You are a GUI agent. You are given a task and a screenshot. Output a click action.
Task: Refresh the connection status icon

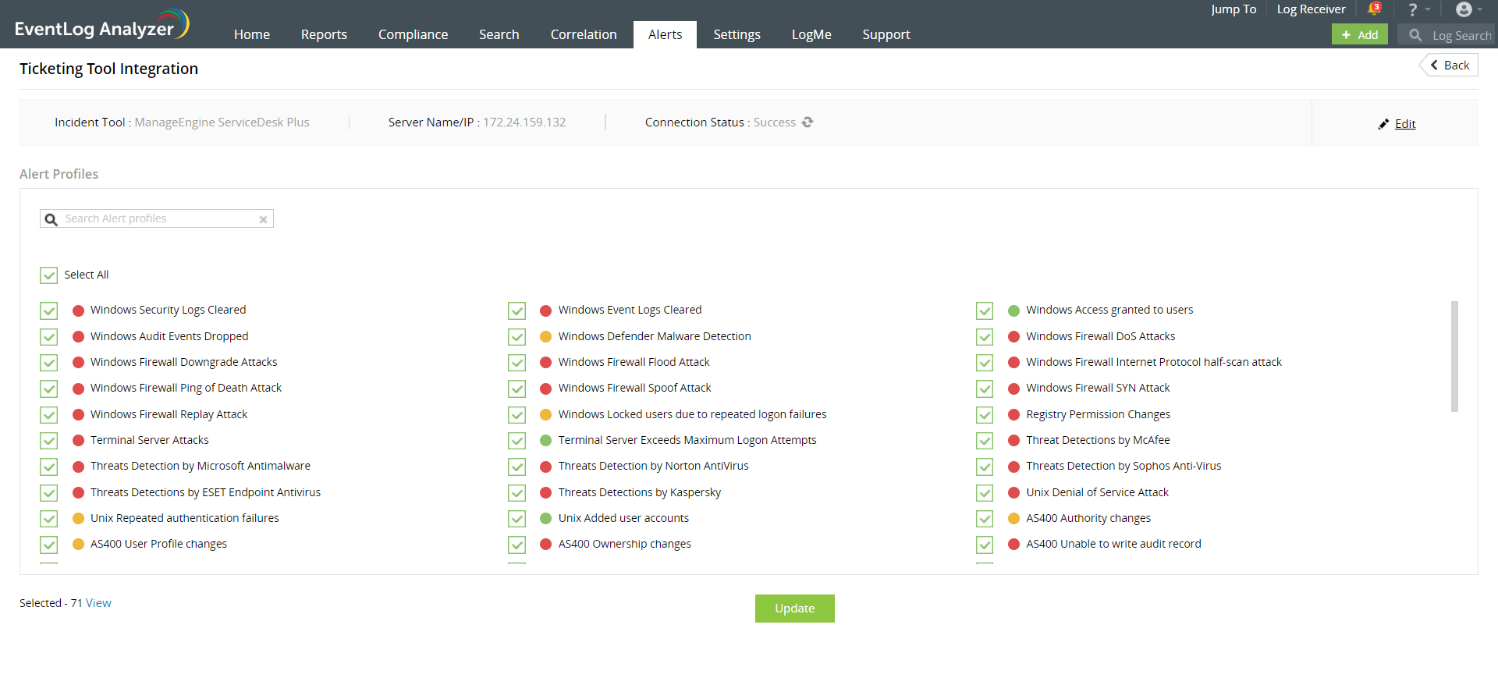[x=808, y=122]
